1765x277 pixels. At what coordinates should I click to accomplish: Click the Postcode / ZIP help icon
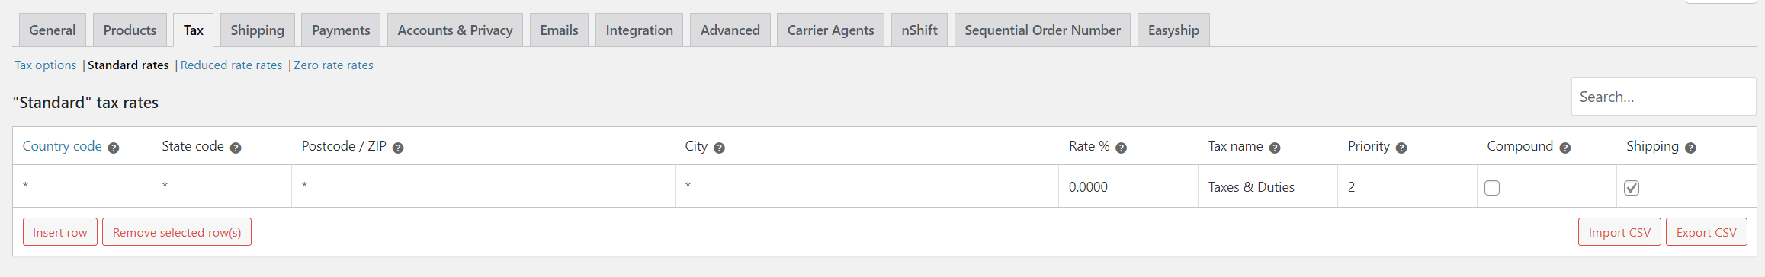398,148
